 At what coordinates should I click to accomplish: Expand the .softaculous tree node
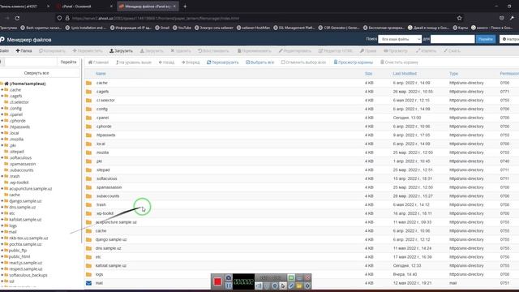tap(2, 158)
